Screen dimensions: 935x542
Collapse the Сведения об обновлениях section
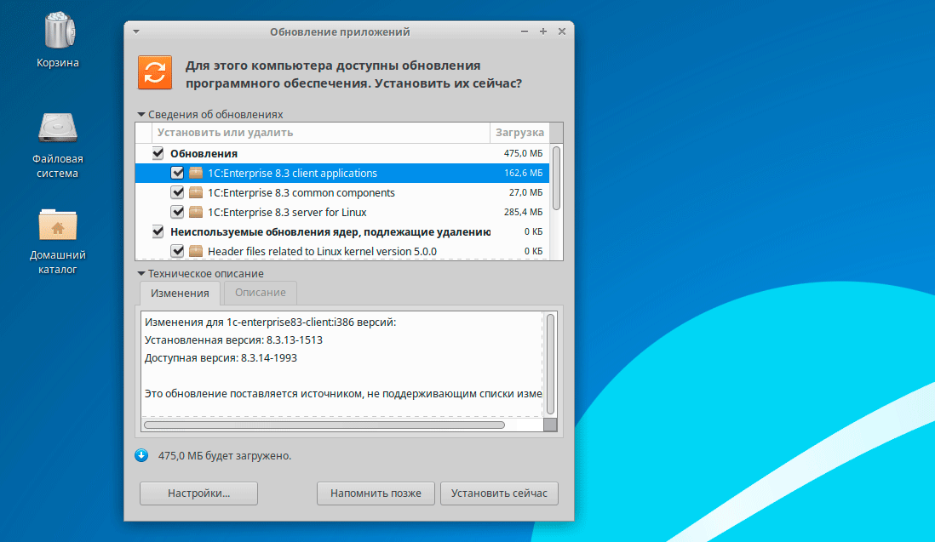141,114
